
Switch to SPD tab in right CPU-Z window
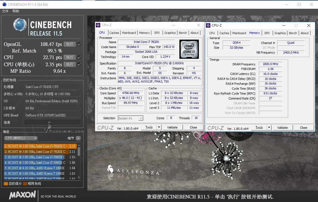tap(267, 33)
